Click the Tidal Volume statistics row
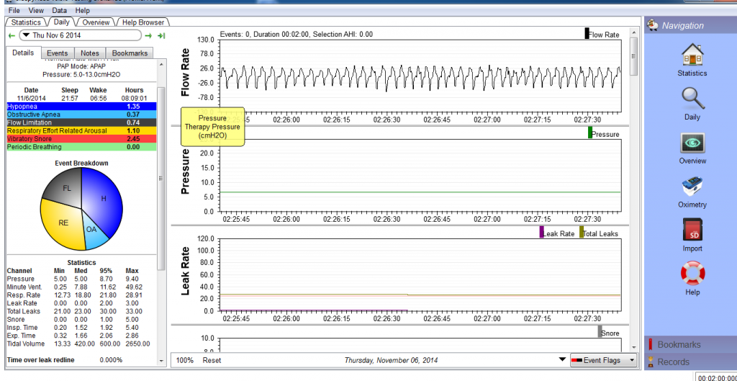Image resolution: width=737 pixels, height=381 pixels. pos(80,344)
